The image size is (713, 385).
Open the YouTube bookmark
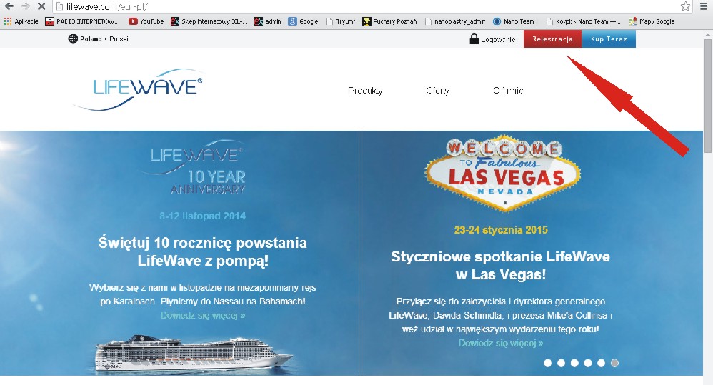pyautogui.click(x=146, y=21)
